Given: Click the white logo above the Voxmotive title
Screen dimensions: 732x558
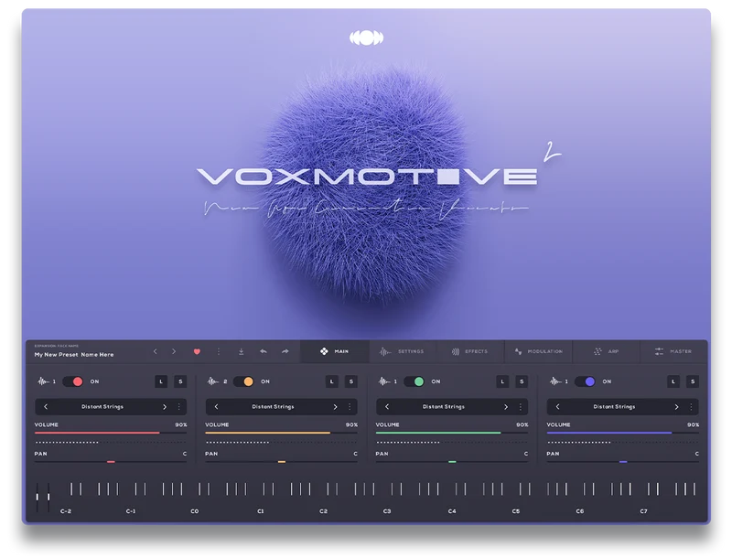Looking at the screenshot, I should click(367, 38).
